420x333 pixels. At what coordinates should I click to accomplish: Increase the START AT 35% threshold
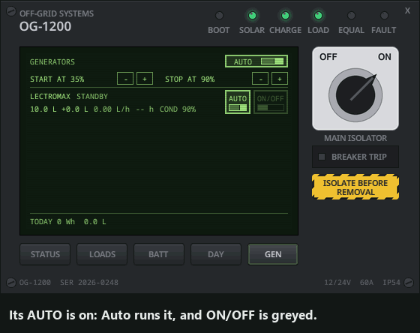point(145,79)
